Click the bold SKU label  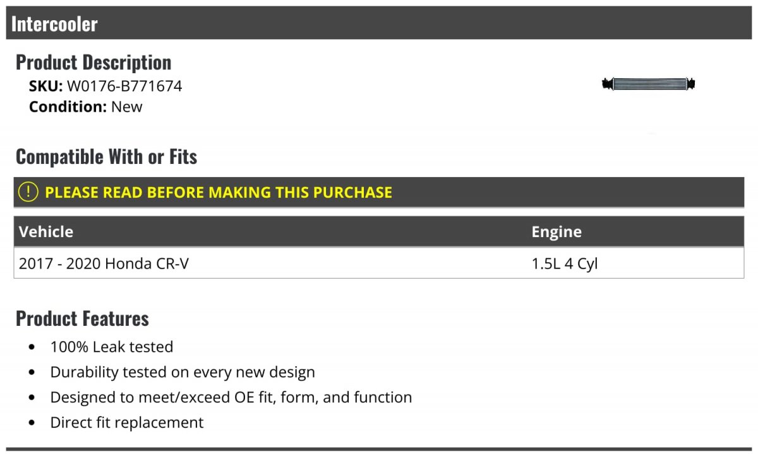(45, 86)
